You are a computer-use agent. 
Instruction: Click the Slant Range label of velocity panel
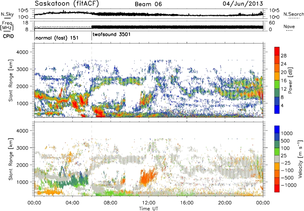[11, 159]
